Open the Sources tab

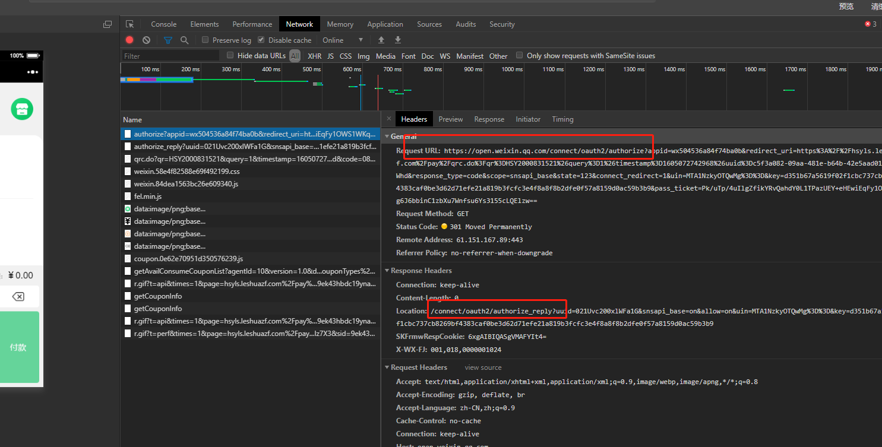pyautogui.click(x=429, y=24)
